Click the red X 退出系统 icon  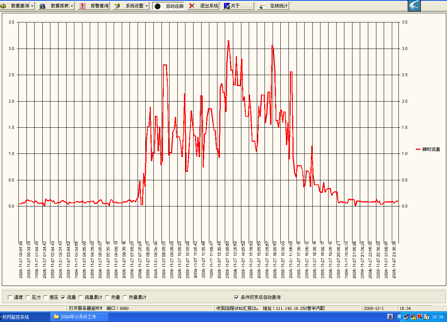[x=192, y=6]
